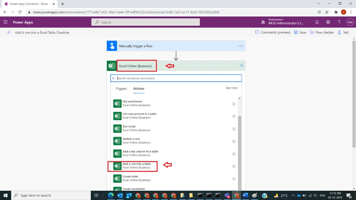The image size is (356, 200).
Task: Click the Manually trigger a flow card
Action: point(176,46)
